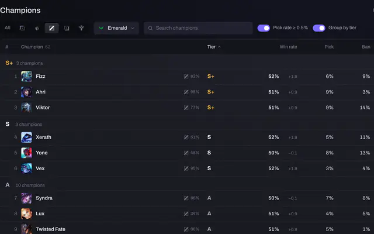Collapse the S+ tier group header

(x=187, y=63)
